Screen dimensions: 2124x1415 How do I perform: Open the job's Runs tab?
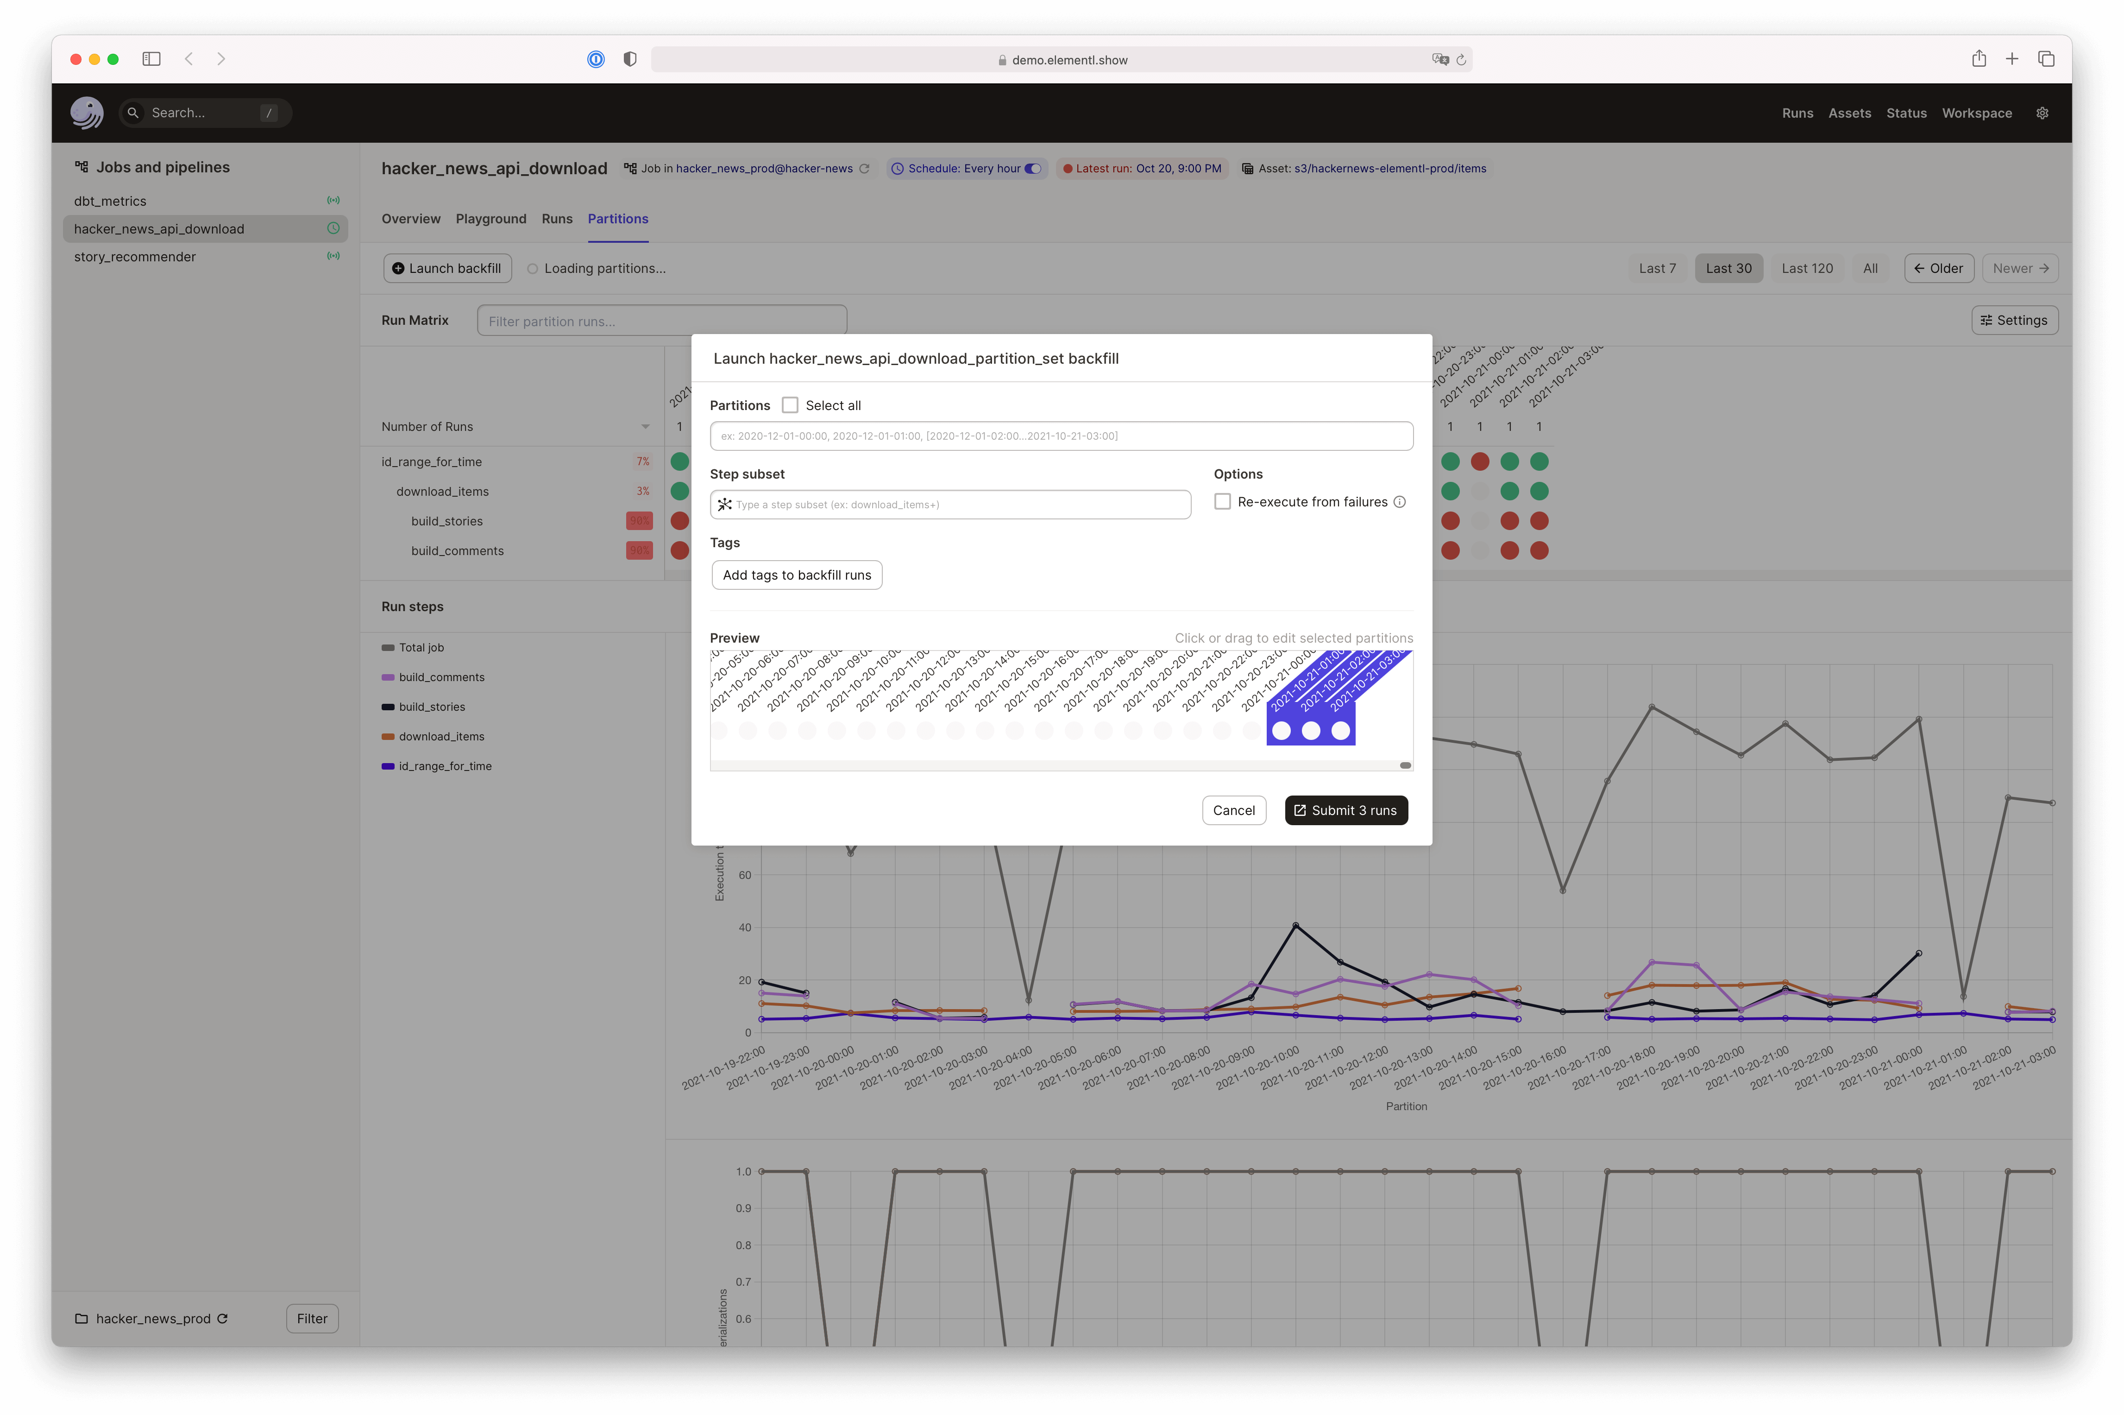[557, 218]
